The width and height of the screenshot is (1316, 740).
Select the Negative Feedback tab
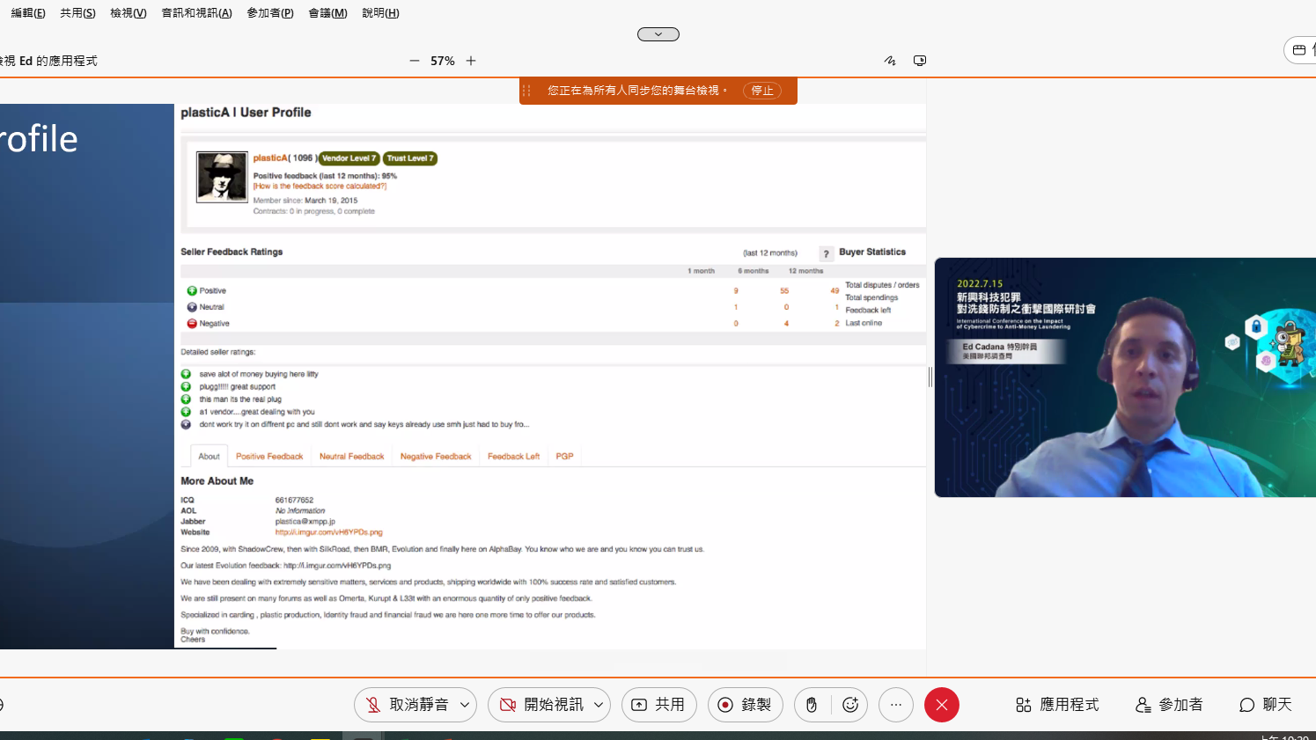click(436, 456)
